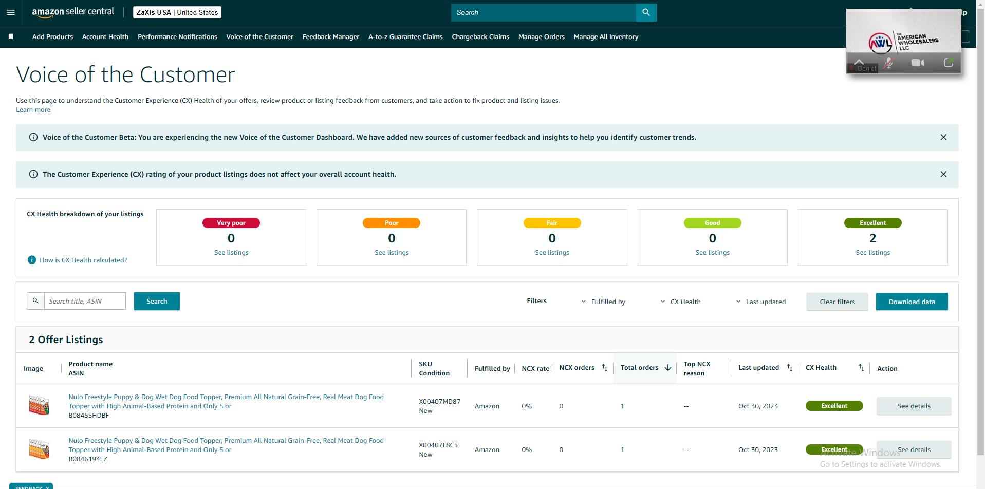The height and width of the screenshot is (489, 985).
Task: Click the light green Good rating badge
Action: pyautogui.click(x=712, y=223)
